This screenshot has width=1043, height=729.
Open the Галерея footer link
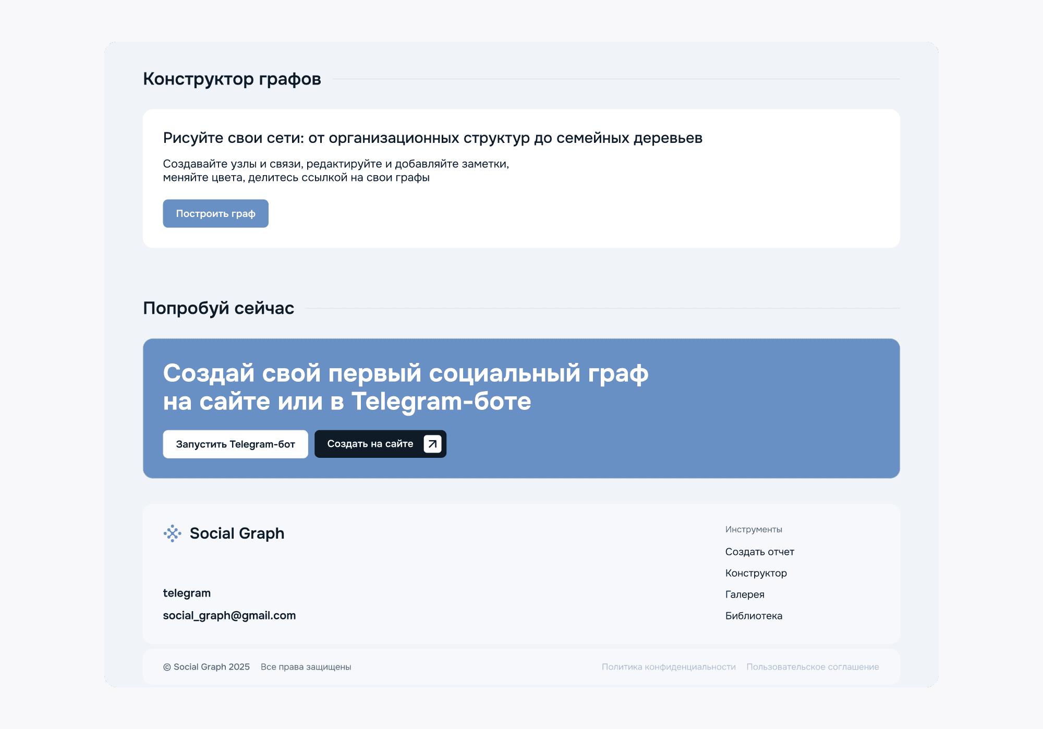point(744,594)
